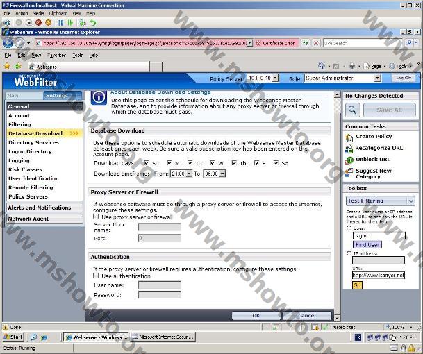
Task: Switch to the Main tab
Action: point(24,96)
